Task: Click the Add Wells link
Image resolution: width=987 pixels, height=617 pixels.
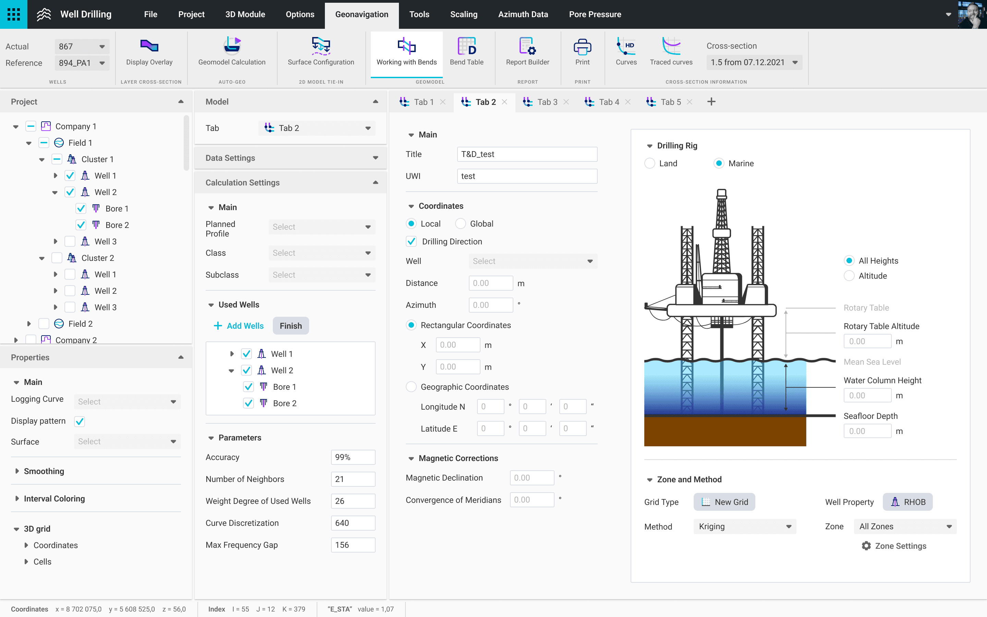Action: (239, 326)
